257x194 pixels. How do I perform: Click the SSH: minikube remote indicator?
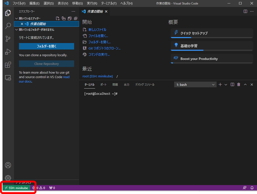point(16,188)
